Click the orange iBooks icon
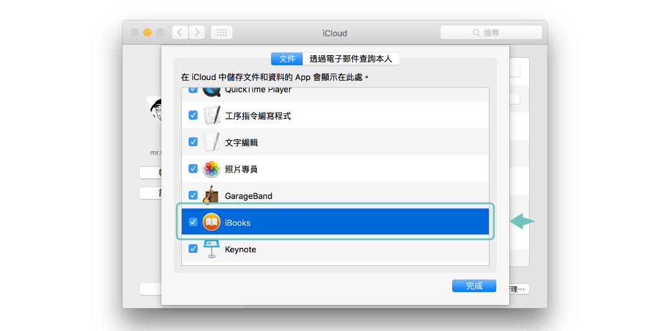 click(x=212, y=222)
